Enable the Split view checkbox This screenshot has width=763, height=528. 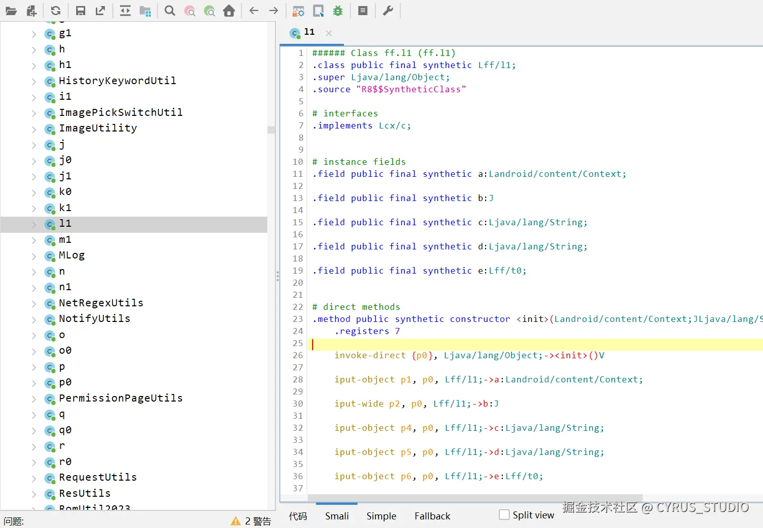[504, 514]
